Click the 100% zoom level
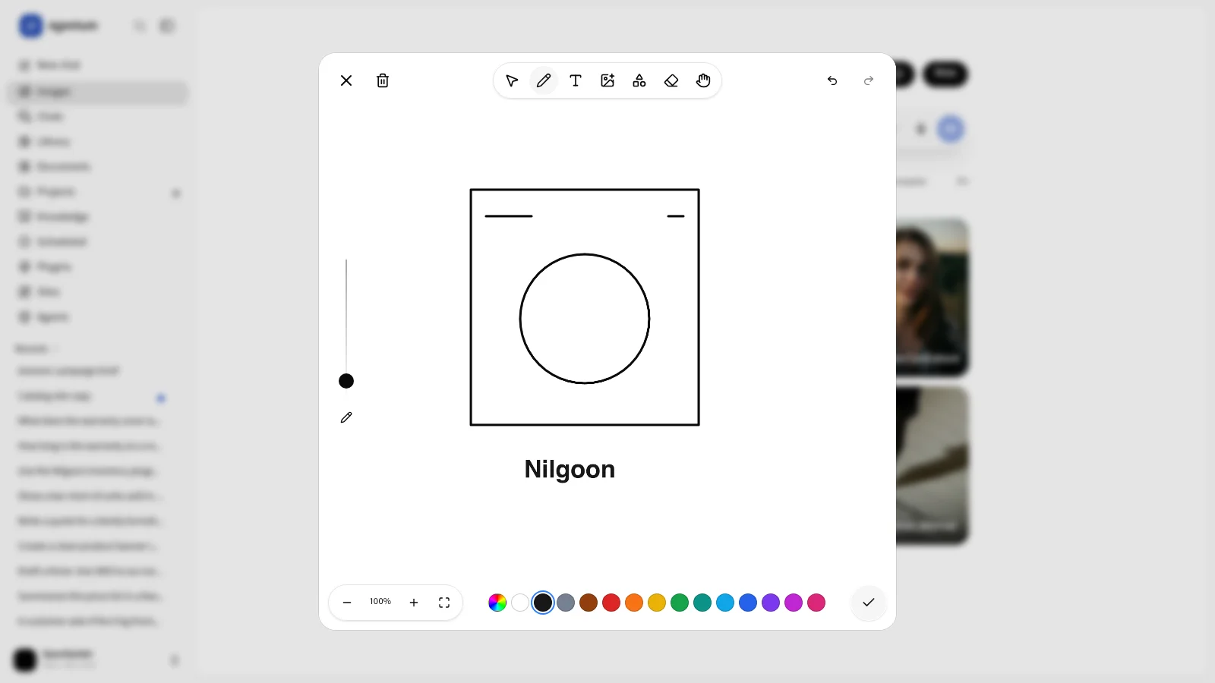This screenshot has height=683, width=1215. tap(380, 602)
